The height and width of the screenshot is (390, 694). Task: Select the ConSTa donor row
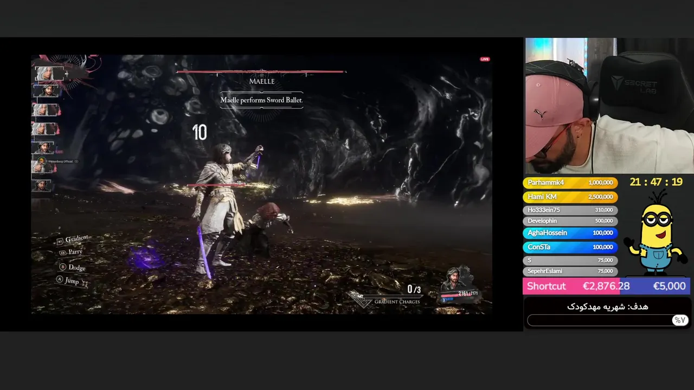click(570, 247)
